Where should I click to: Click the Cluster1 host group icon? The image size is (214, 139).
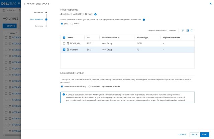pos(68,50)
